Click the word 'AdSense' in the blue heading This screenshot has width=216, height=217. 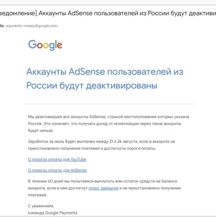[87, 72]
